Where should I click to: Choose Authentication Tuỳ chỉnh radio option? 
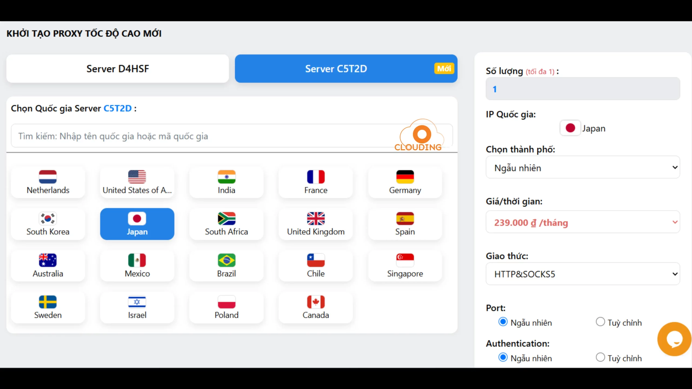tap(600, 357)
